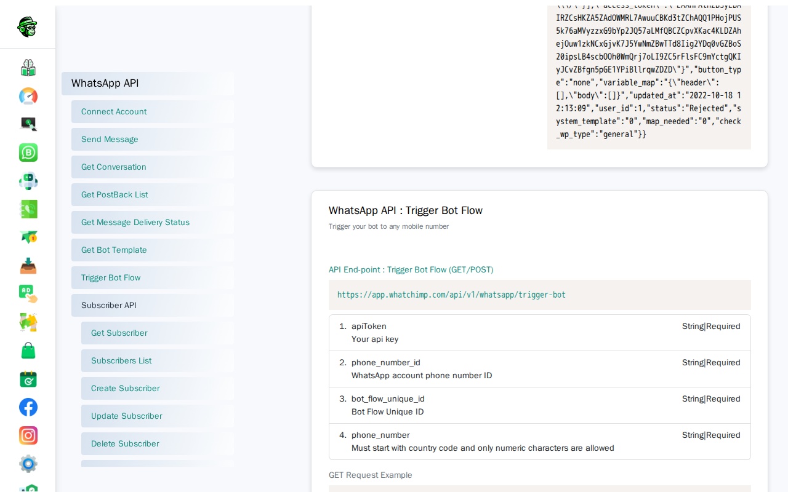Click the AD click icon
This screenshot has width=788, height=492.
[28, 294]
